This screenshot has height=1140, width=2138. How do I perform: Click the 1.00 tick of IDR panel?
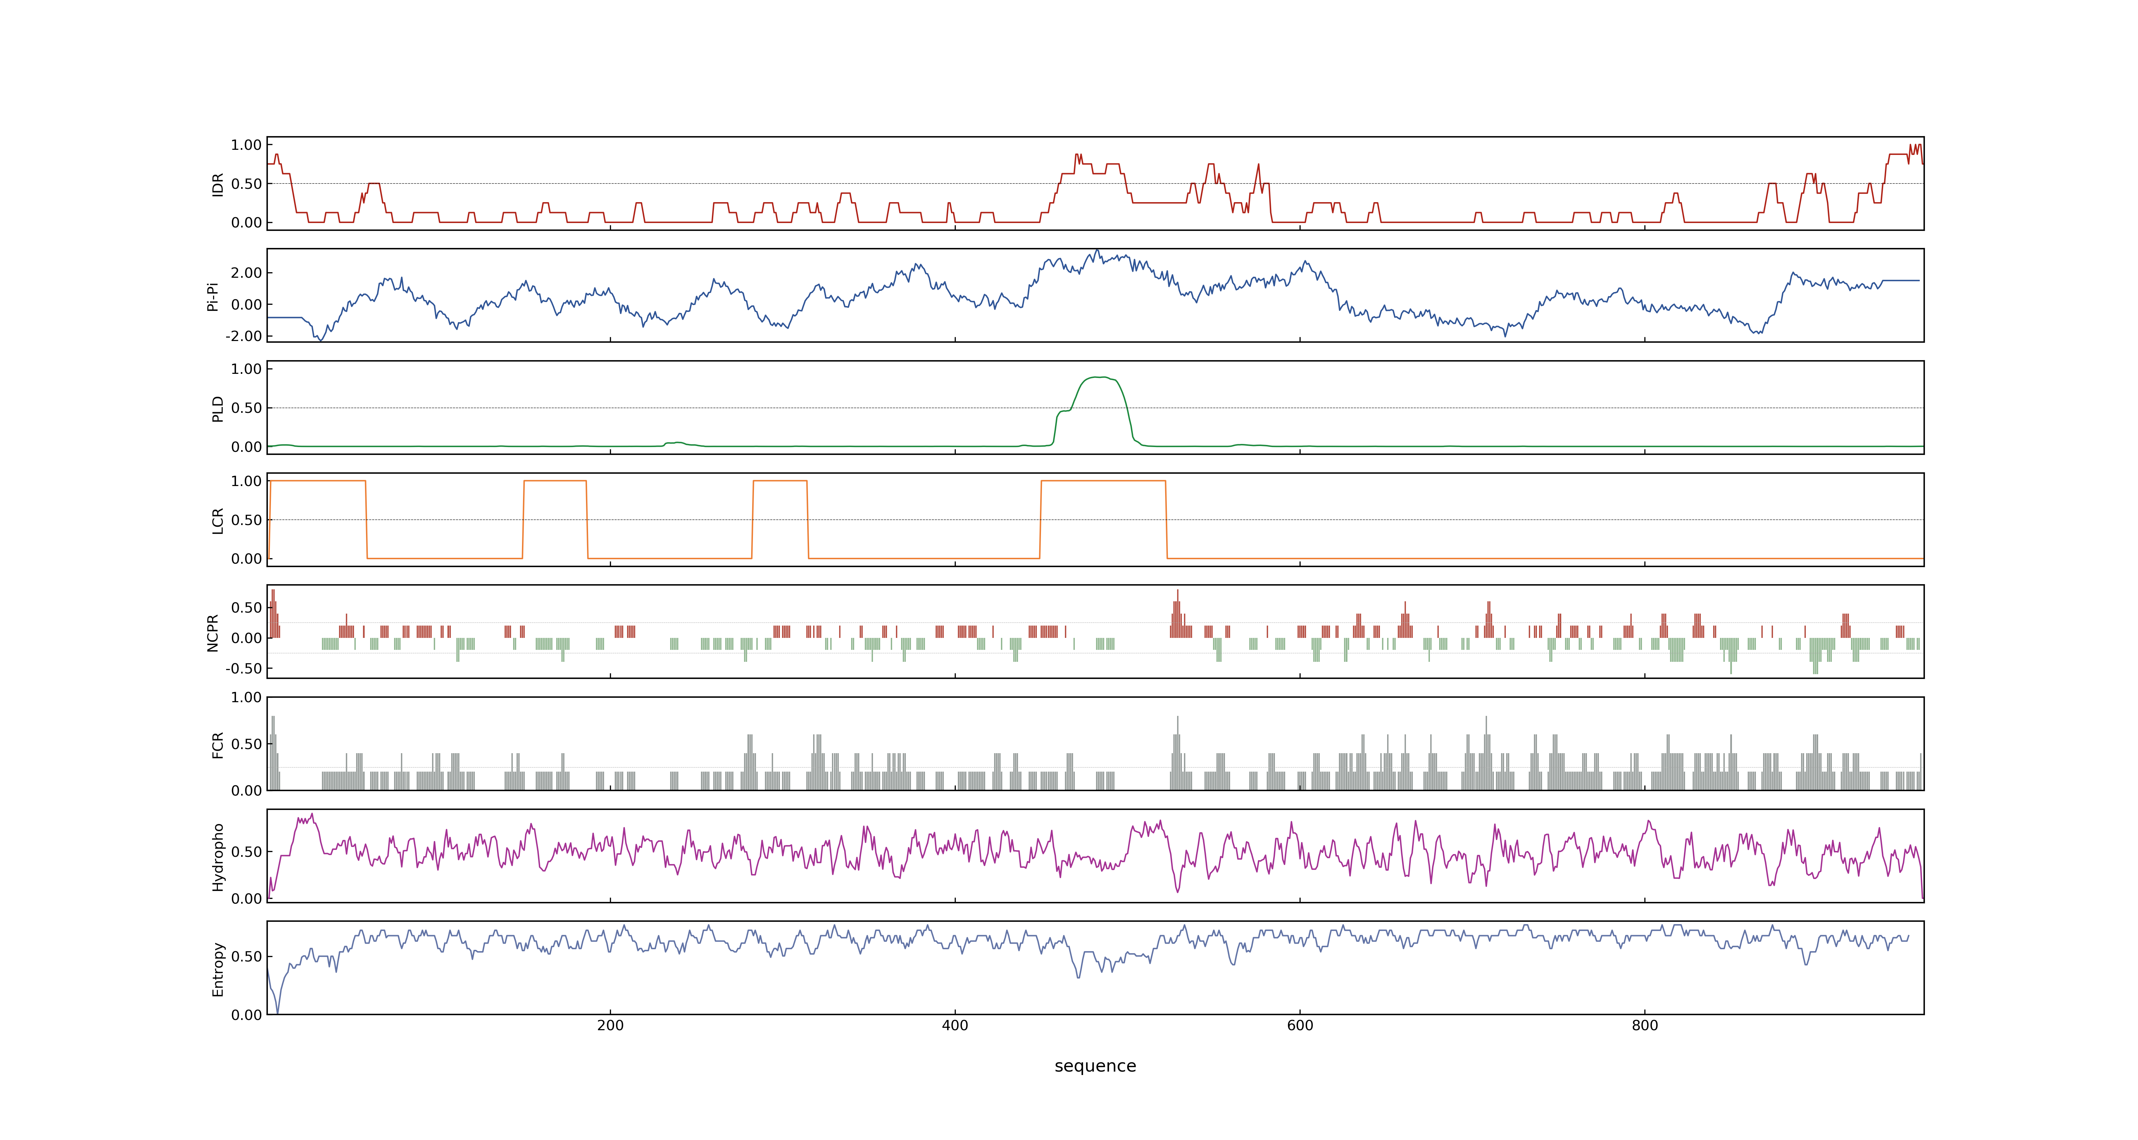coord(247,145)
